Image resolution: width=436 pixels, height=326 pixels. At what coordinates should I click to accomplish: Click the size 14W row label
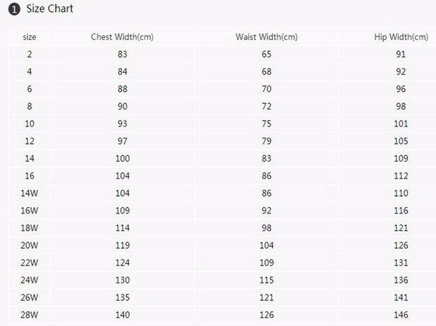tap(30, 193)
